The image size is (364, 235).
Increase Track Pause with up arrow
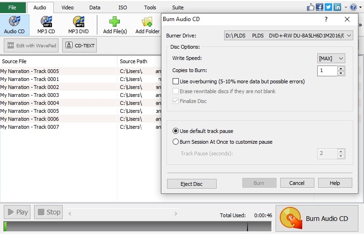[x=341, y=151]
